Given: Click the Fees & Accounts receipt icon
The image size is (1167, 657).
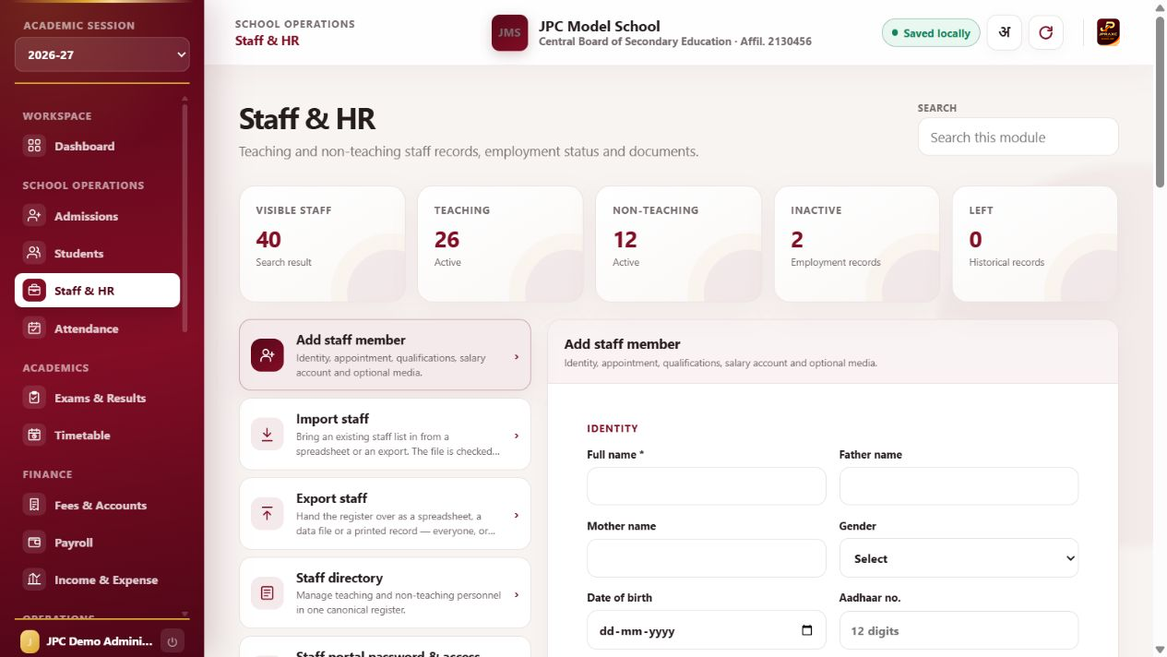Looking at the screenshot, I should [x=34, y=505].
